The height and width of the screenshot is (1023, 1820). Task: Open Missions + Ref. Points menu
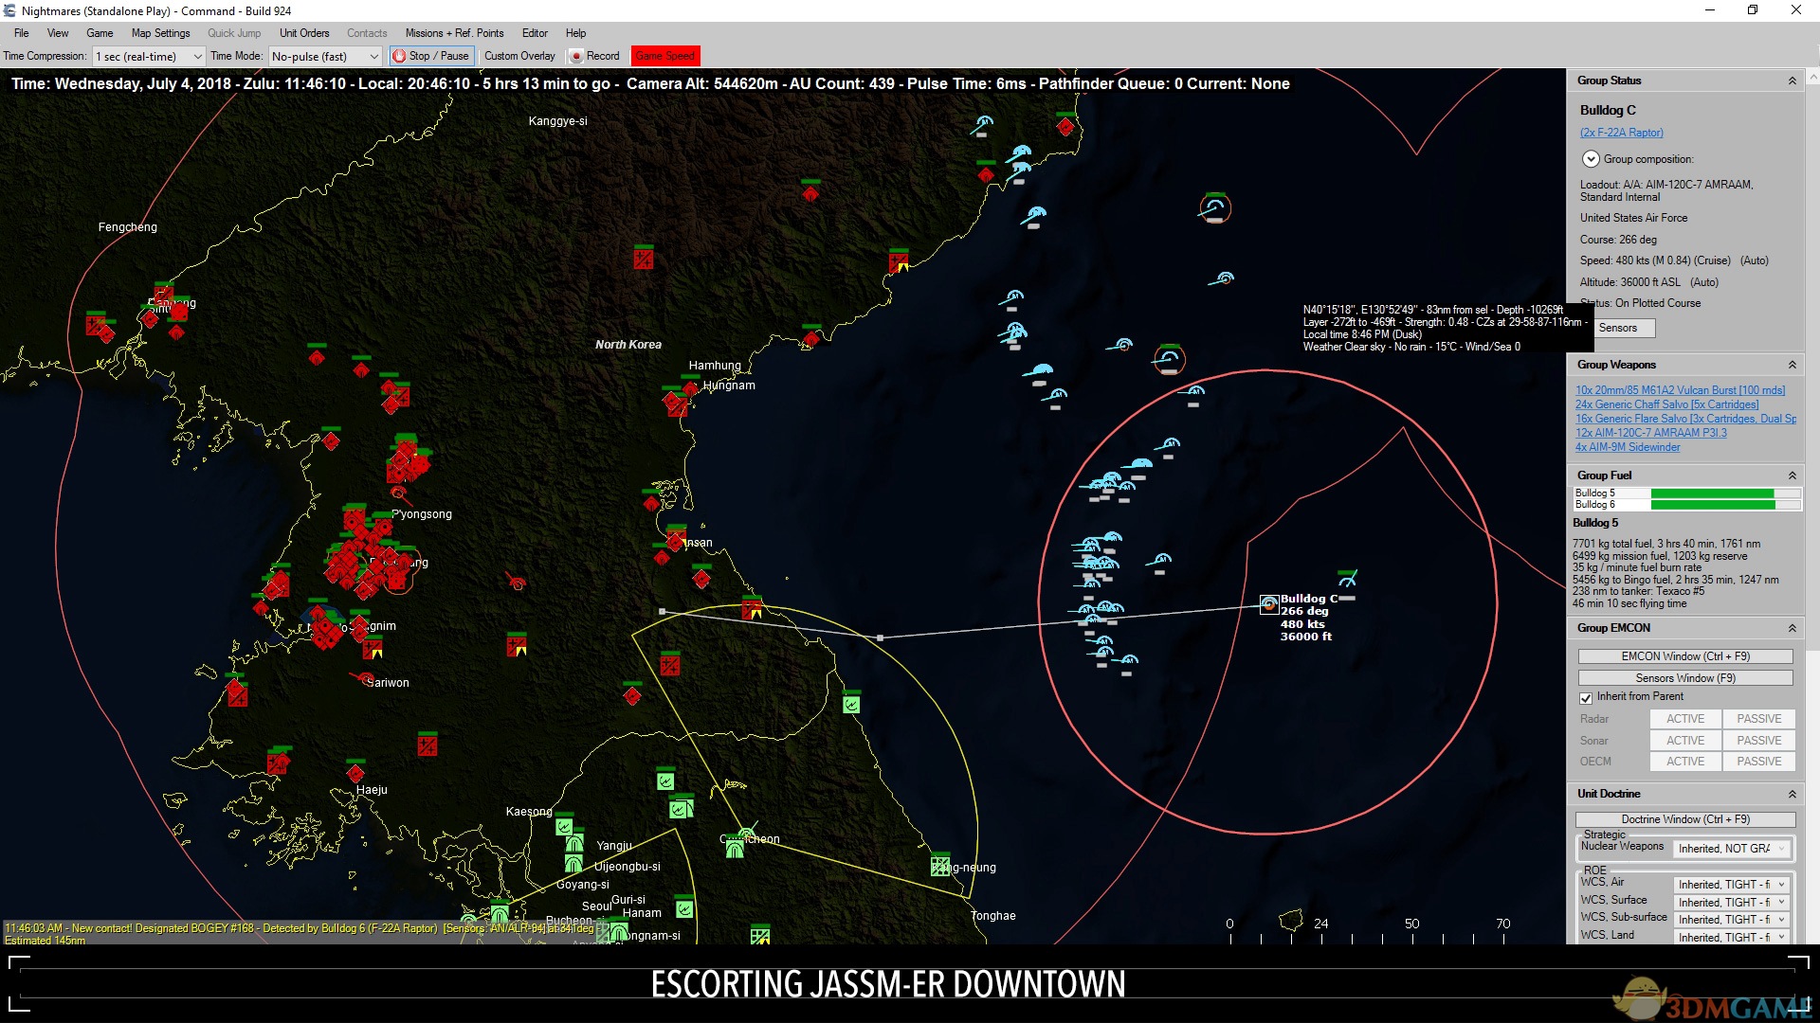pos(454,33)
